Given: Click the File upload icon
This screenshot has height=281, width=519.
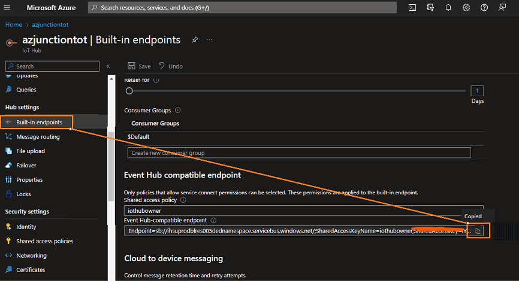Looking at the screenshot, I should (x=9, y=151).
